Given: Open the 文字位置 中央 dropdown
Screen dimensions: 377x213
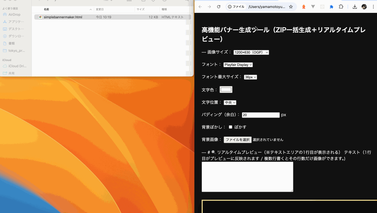Looking at the screenshot, I should click(230, 103).
